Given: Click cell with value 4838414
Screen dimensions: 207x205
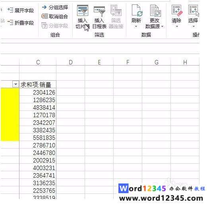Looking at the screenshot, I should click(38, 107).
